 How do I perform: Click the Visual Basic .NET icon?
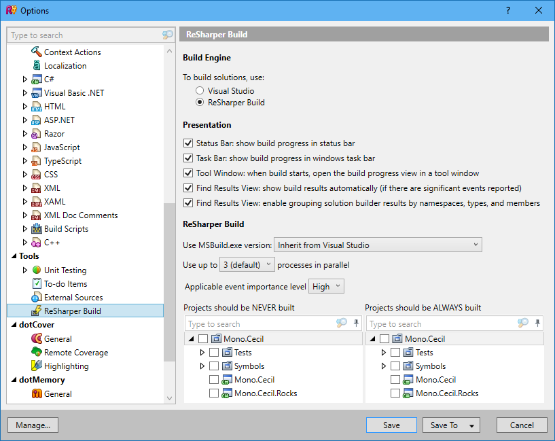(37, 93)
